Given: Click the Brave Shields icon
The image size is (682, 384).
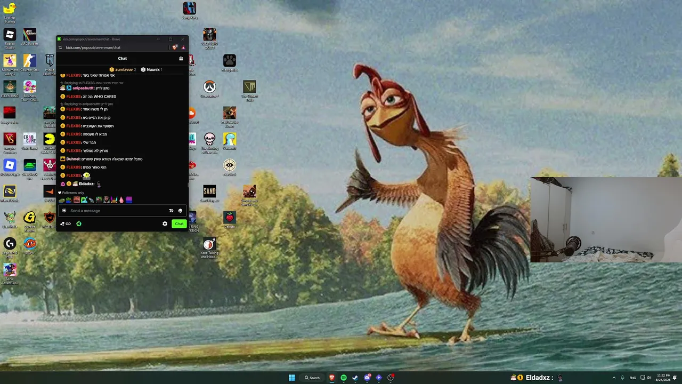Looking at the screenshot, I should (175, 47).
